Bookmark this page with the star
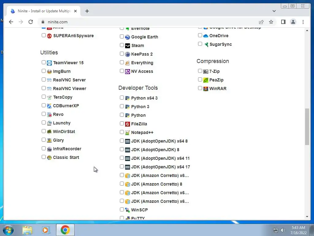 click(x=271, y=22)
